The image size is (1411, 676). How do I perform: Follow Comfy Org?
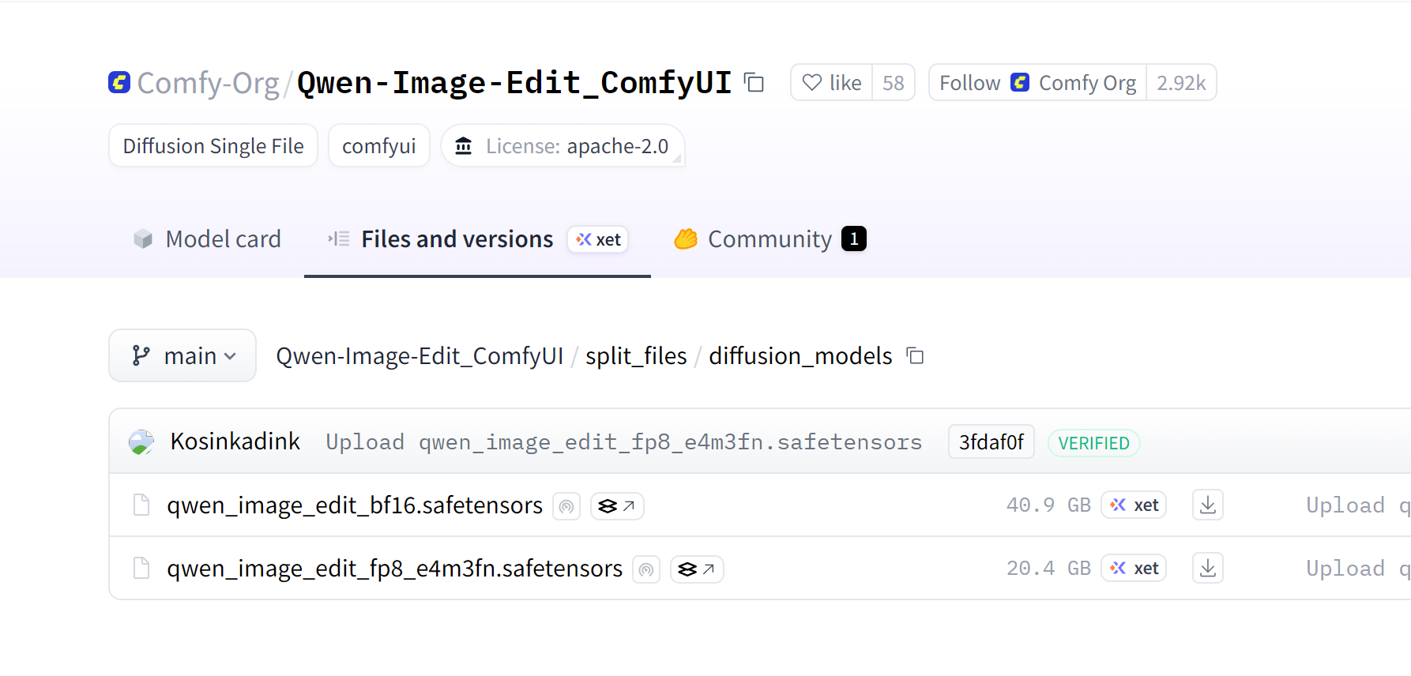1037,82
